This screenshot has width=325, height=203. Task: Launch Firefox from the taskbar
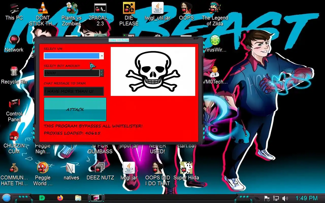point(60,198)
